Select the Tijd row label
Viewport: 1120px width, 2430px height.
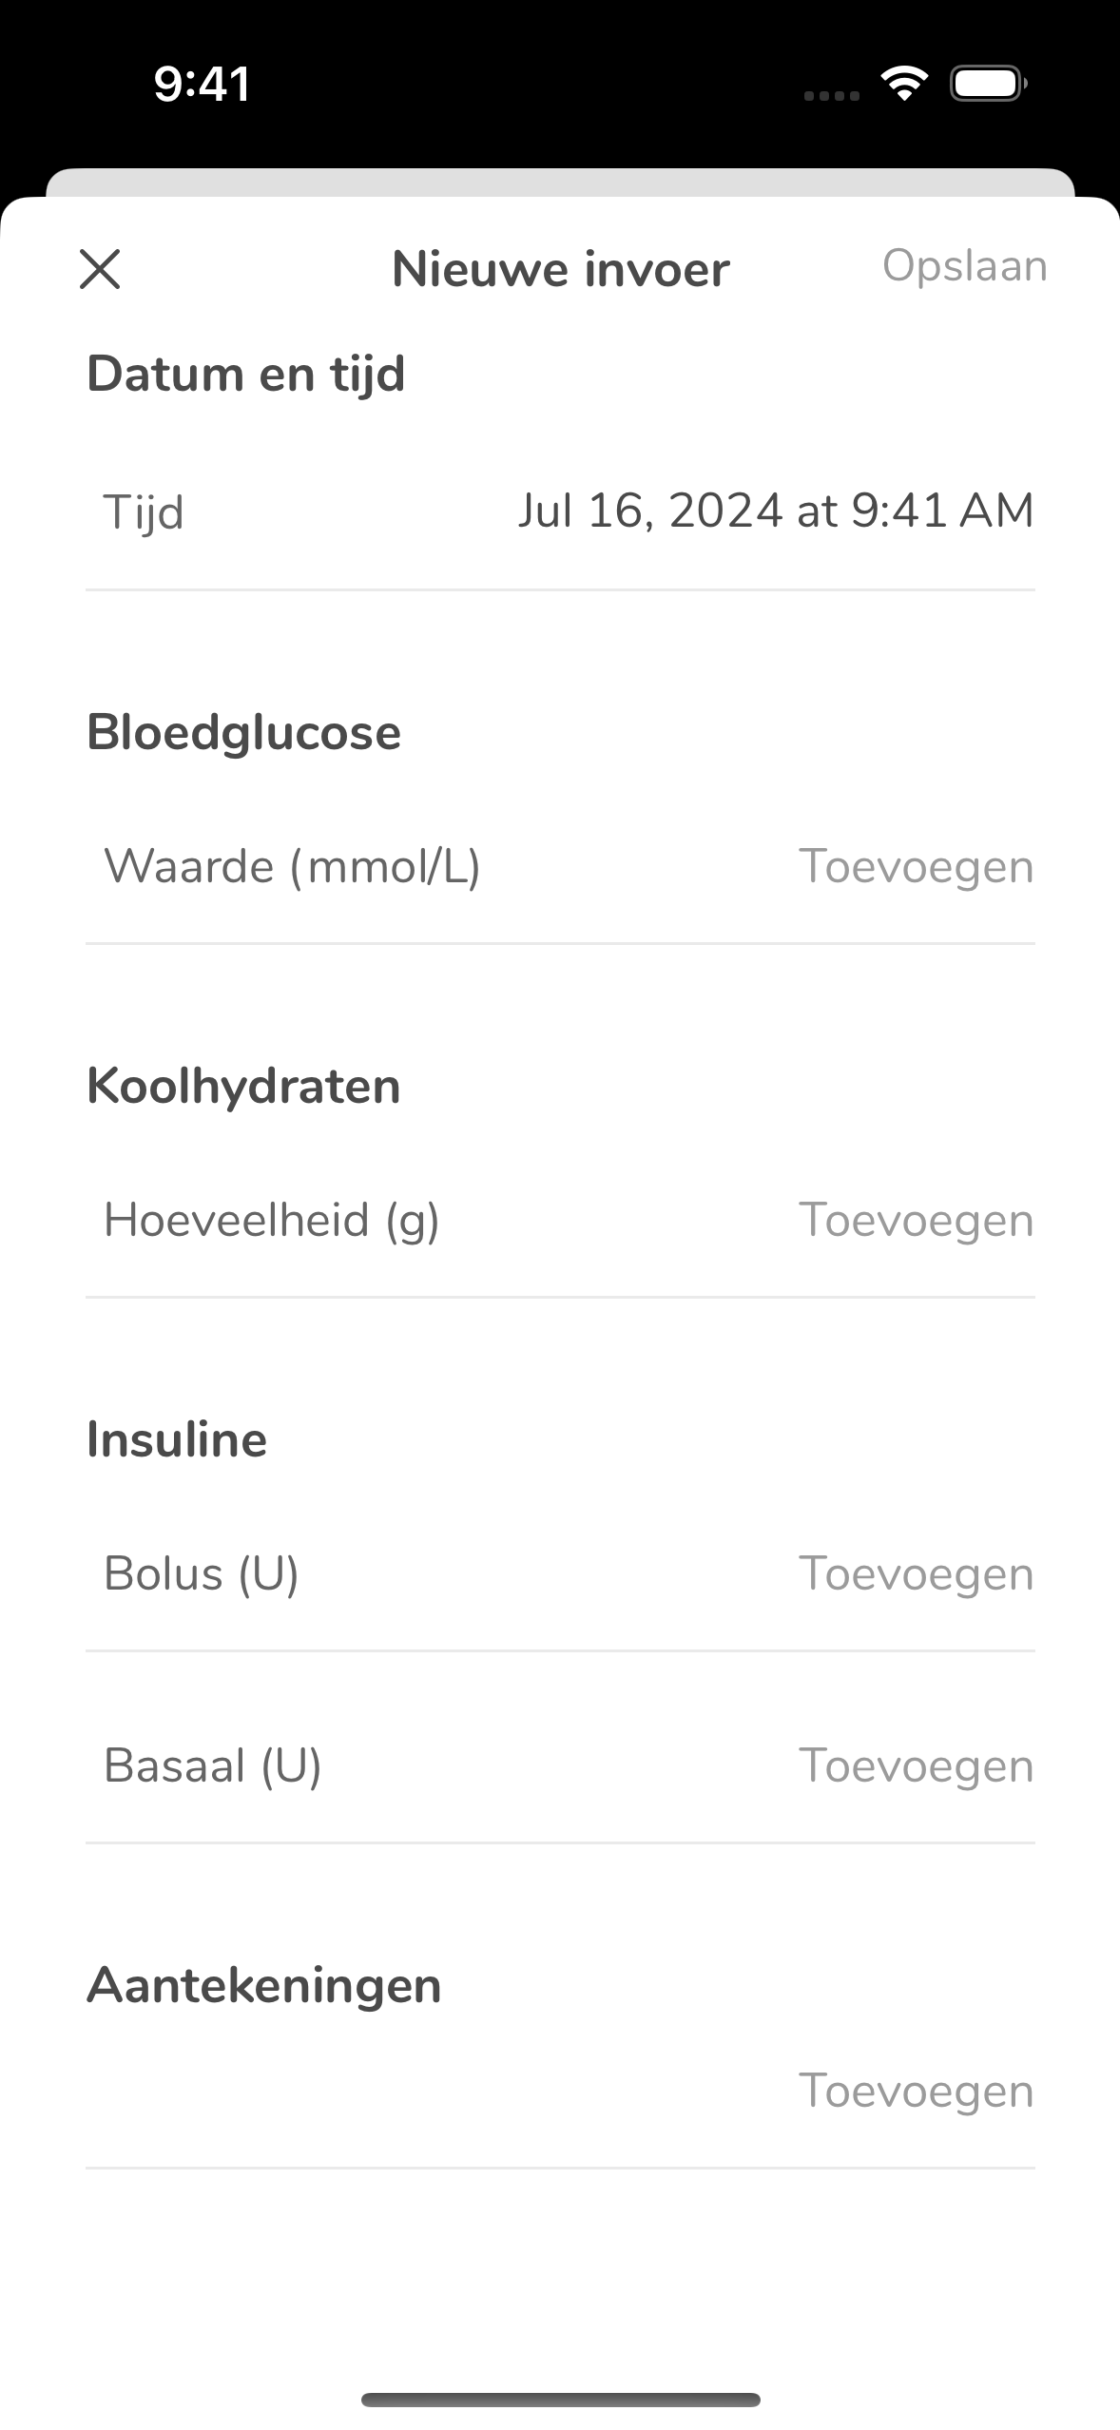(x=144, y=513)
